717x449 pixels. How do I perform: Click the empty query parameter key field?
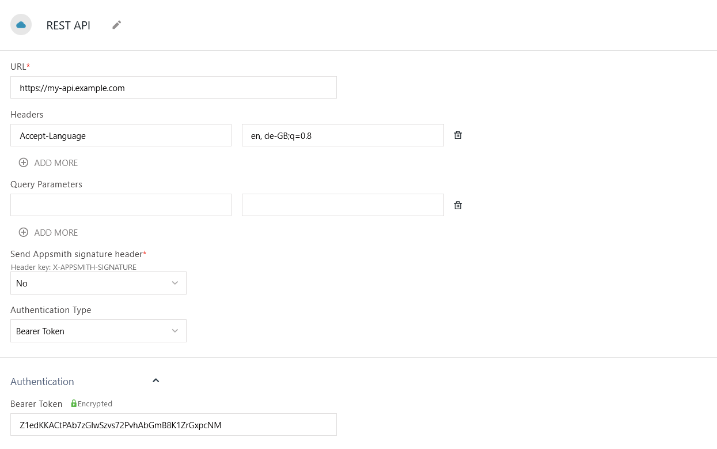(x=121, y=205)
